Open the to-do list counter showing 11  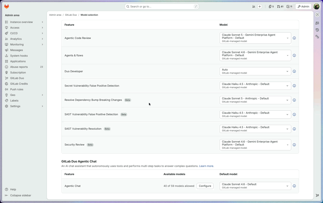pyautogui.click(x=289, y=6)
